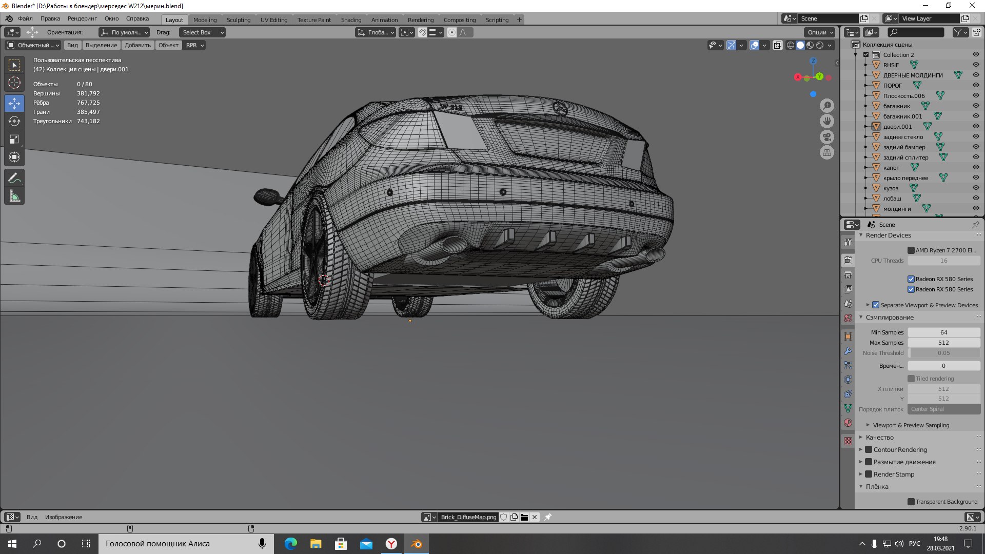Open the Material properties tab (red sphere)

(x=848, y=423)
